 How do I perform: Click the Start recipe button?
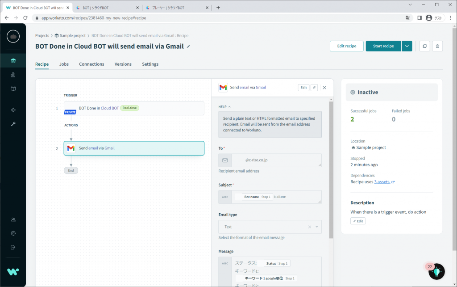(383, 46)
